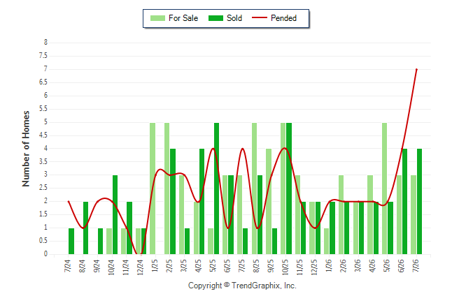Image resolution: width=452 pixels, height=303 pixels.
Task: Toggle the Sold legend label
Action: point(234,18)
